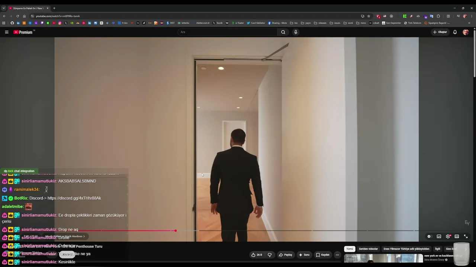Open the mmo bookmarks folder
This screenshot has width=476, height=267.
pos(361,23)
